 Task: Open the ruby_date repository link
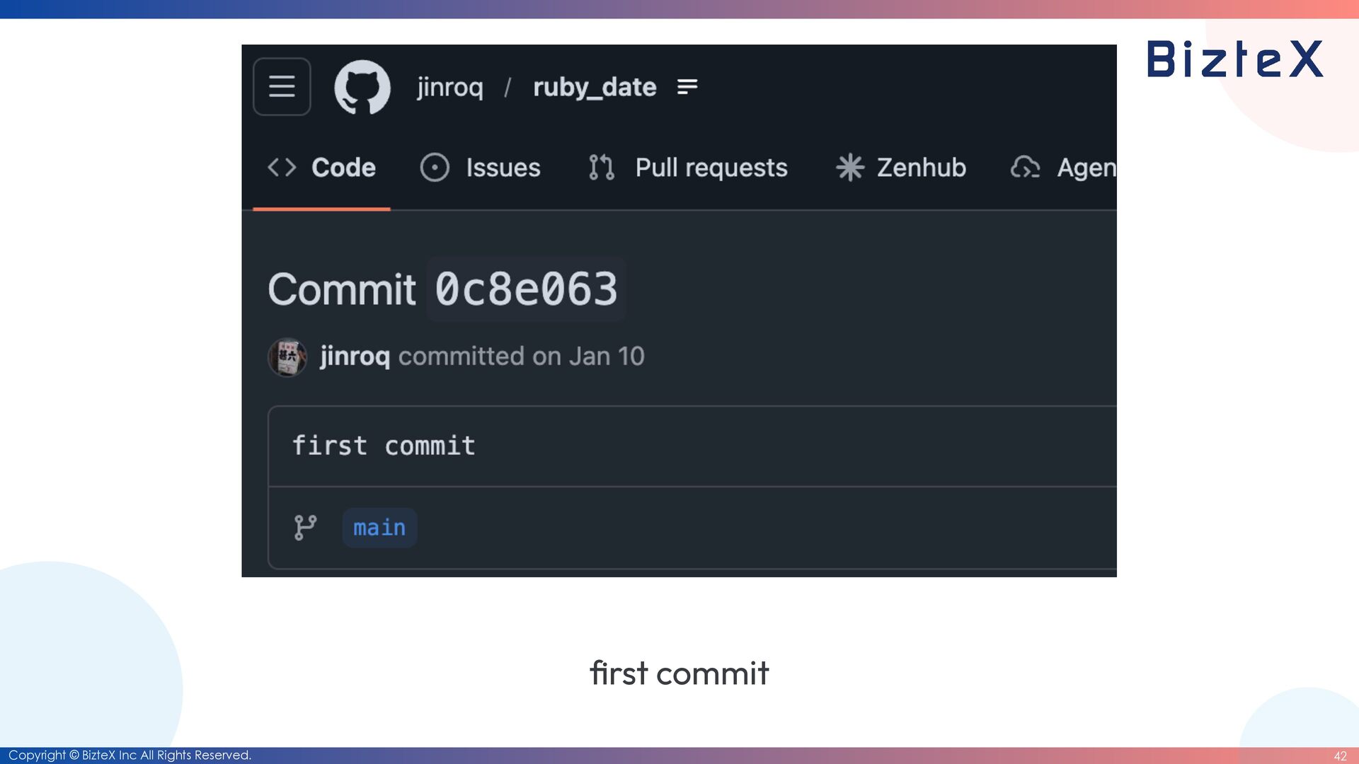click(x=595, y=87)
